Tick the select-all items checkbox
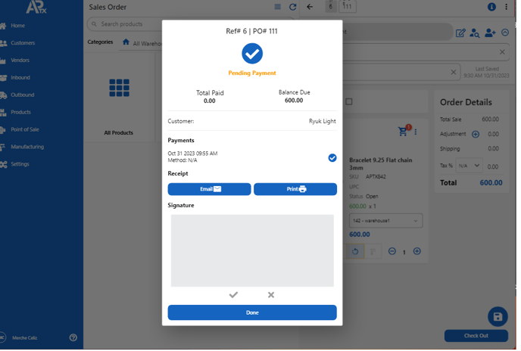 tap(349, 101)
